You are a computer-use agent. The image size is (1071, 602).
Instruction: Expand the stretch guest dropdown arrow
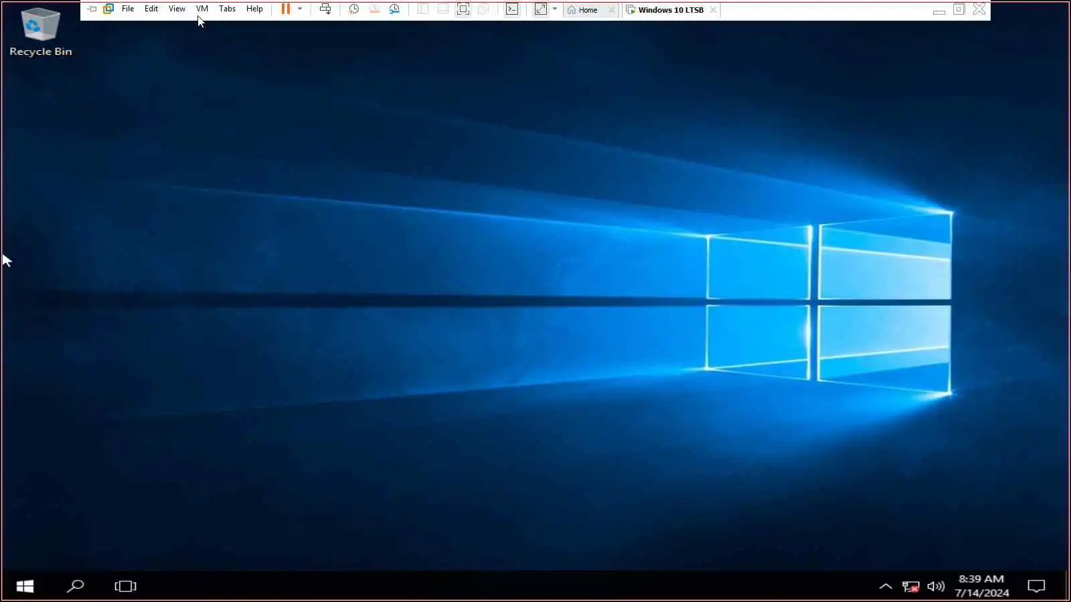[x=555, y=9]
